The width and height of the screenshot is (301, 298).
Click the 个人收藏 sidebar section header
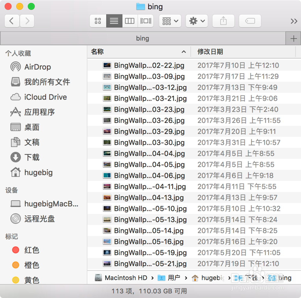[18, 53]
